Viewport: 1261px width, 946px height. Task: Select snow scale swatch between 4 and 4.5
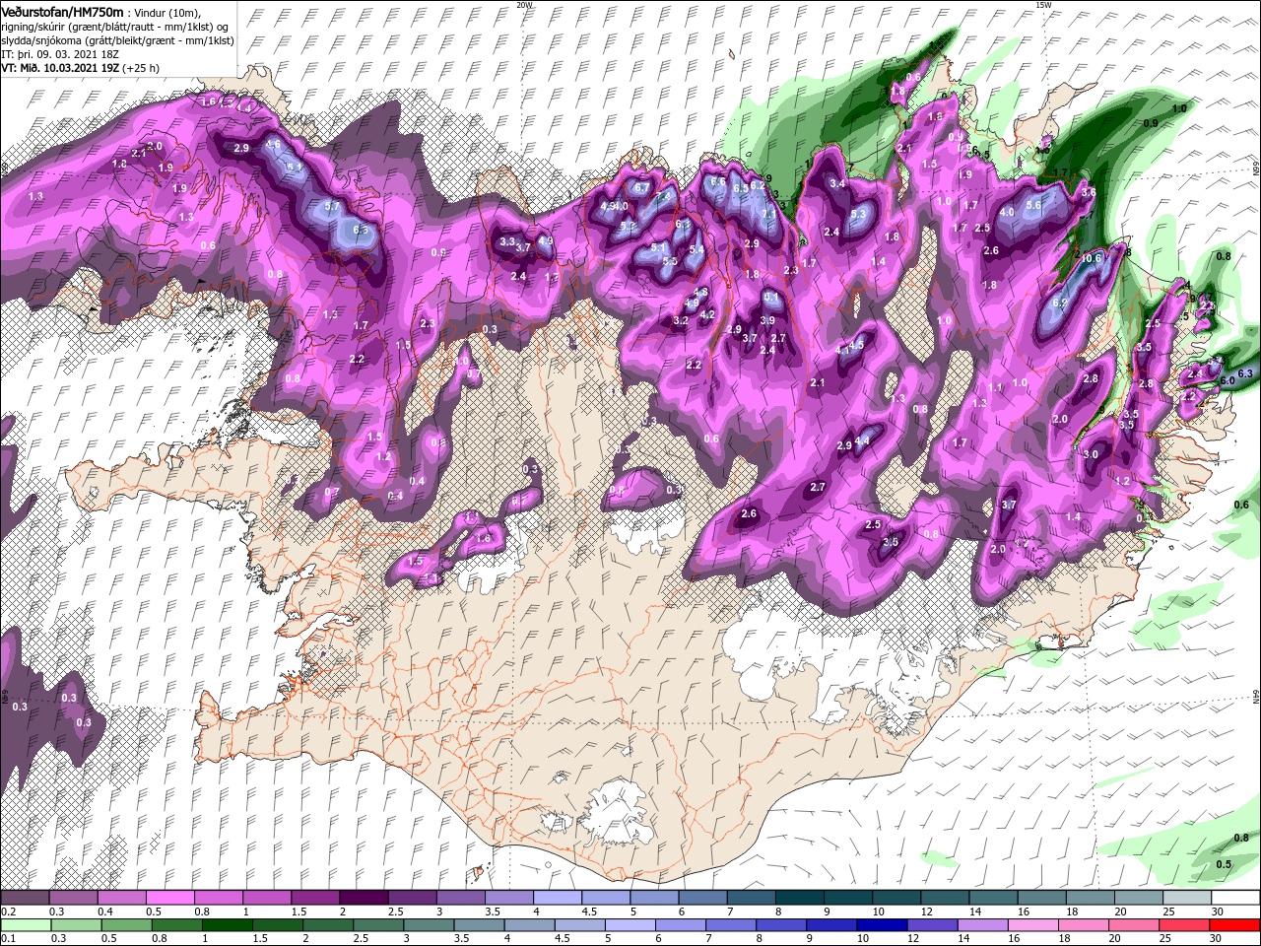coord(557,898)
